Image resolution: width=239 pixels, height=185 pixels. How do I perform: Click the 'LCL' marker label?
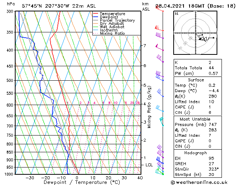pos(149,165)
